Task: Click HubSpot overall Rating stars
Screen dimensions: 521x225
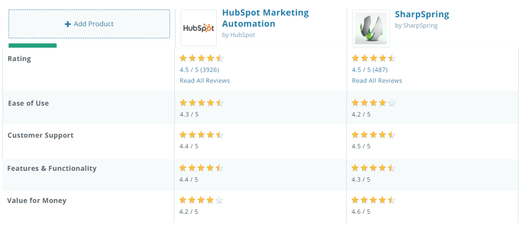Action: (x=201, y=58)
